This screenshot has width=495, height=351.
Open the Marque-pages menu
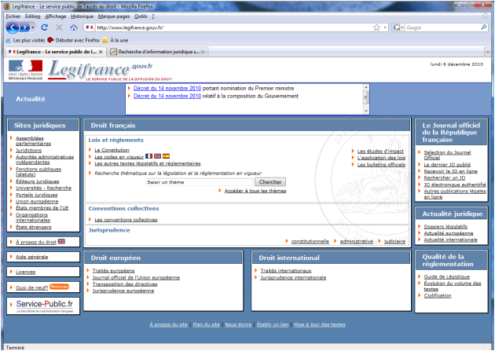(x=114, y=16)
